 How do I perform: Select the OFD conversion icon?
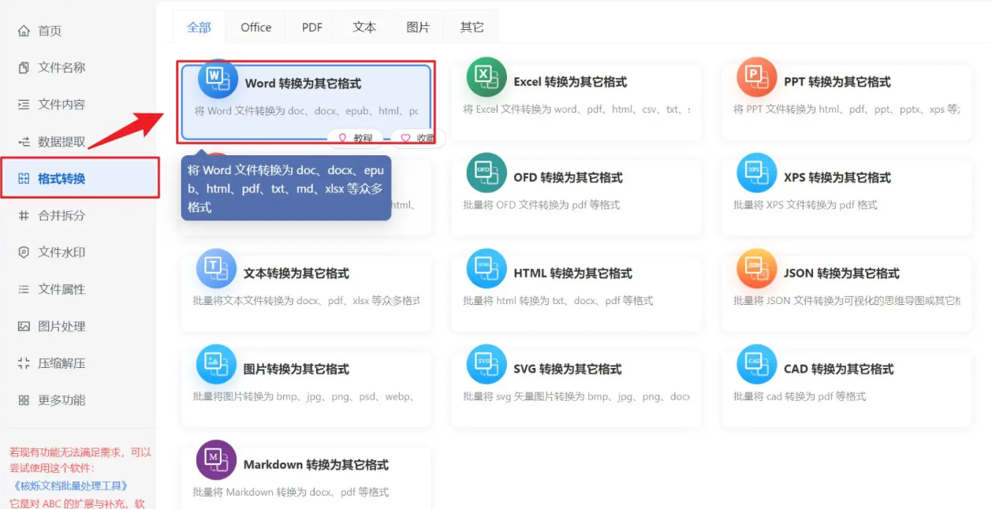pyautogui.click(x=487, y=173)
